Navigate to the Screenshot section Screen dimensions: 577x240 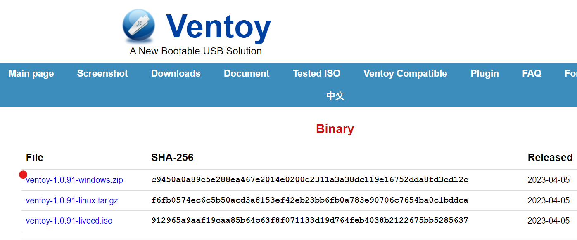point(102,73)
